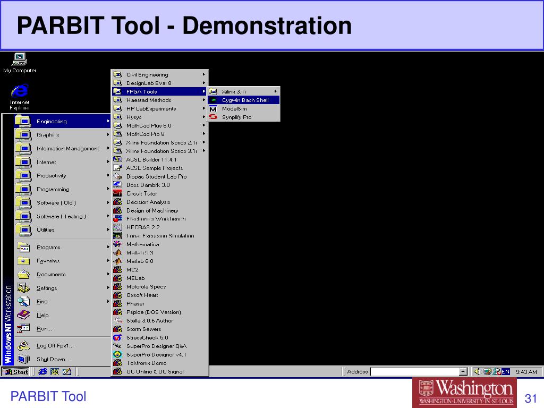This screenshot has height=408, width=544.
Task: Click the Settings icon in Start menu
Action: click(23, 288)
